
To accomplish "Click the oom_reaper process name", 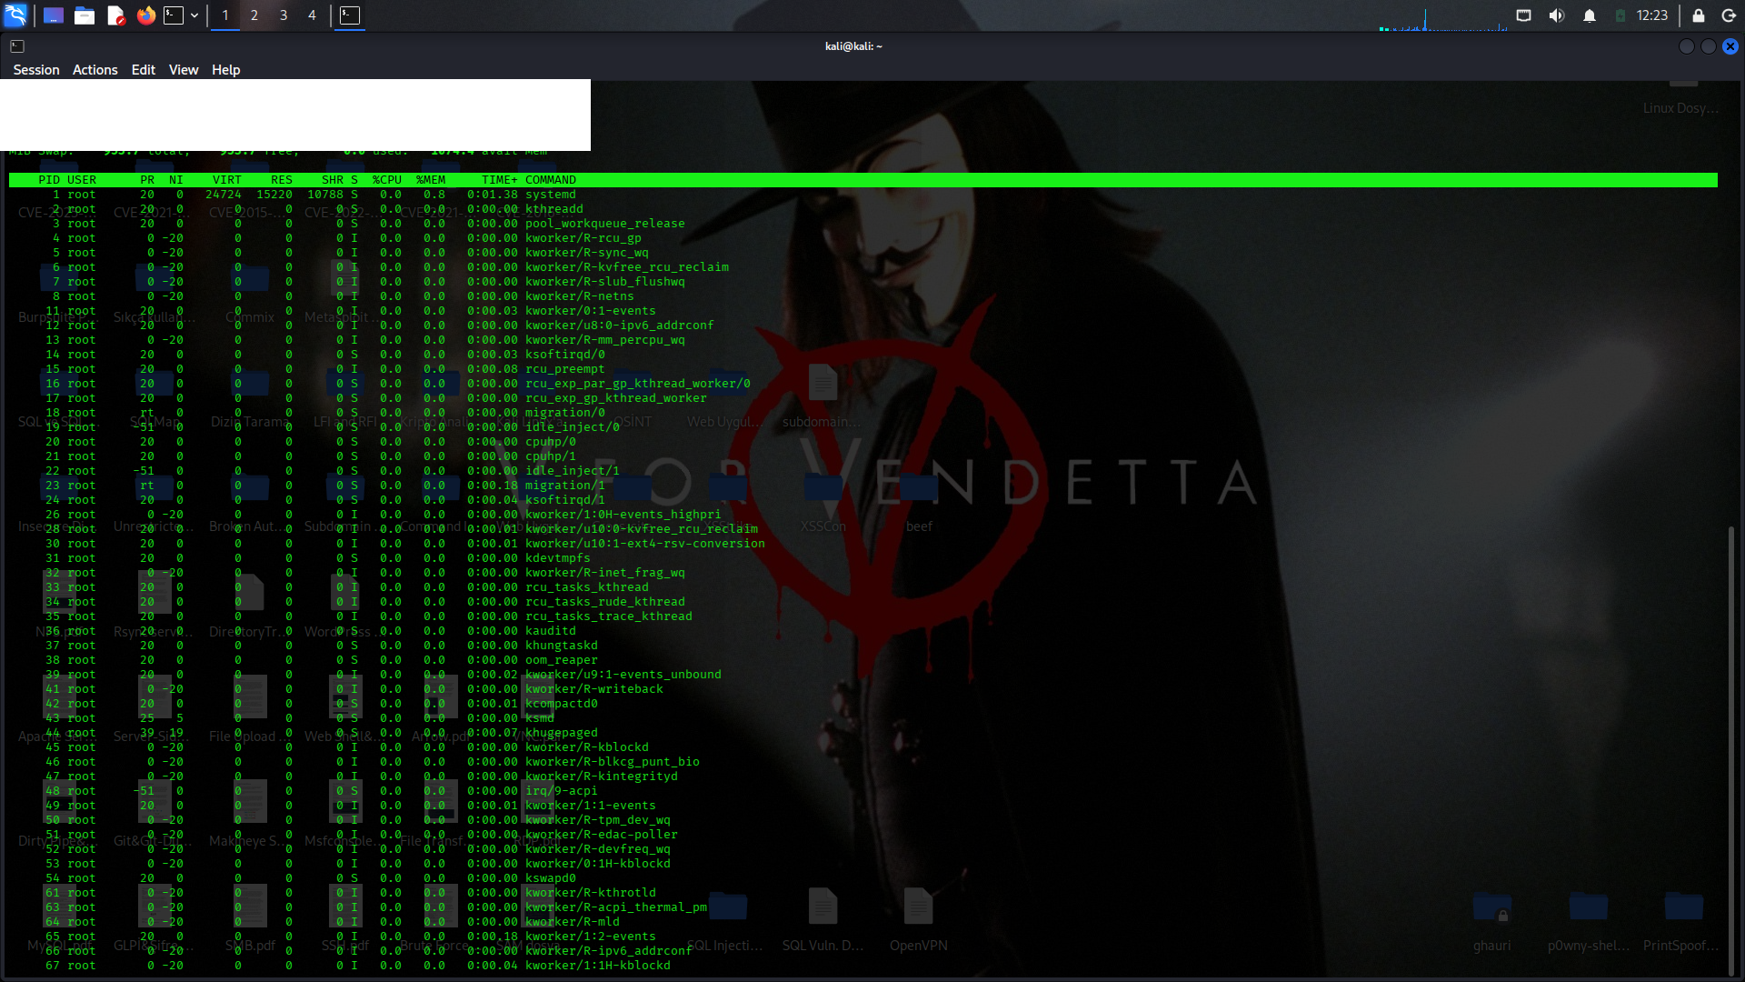I will [x=562, y=660].
